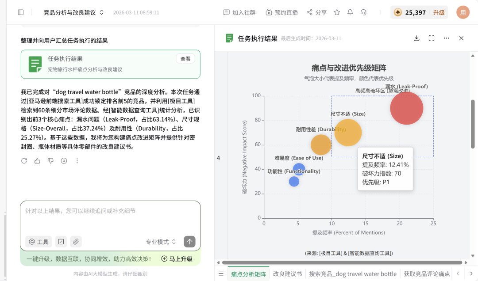Viewport: 478px width, 281px height.
Task: Click the thumbs-up icon below the response
Action: point(37,161)
